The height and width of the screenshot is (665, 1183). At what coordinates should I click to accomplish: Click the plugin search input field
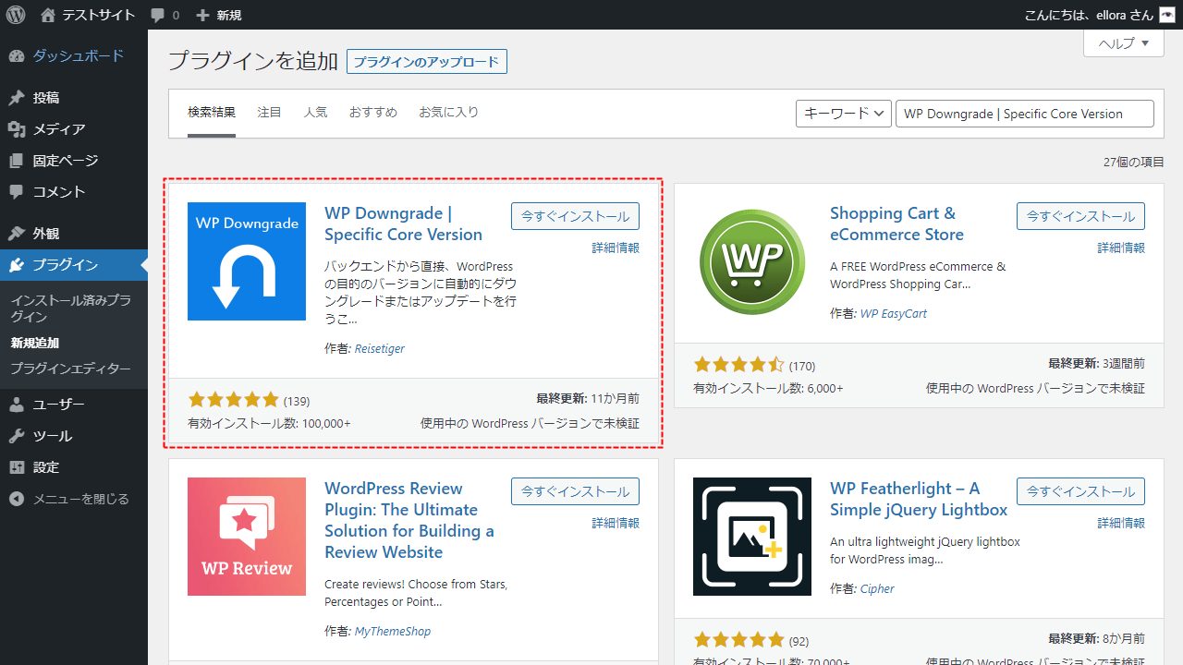[x=1025, y=114]
